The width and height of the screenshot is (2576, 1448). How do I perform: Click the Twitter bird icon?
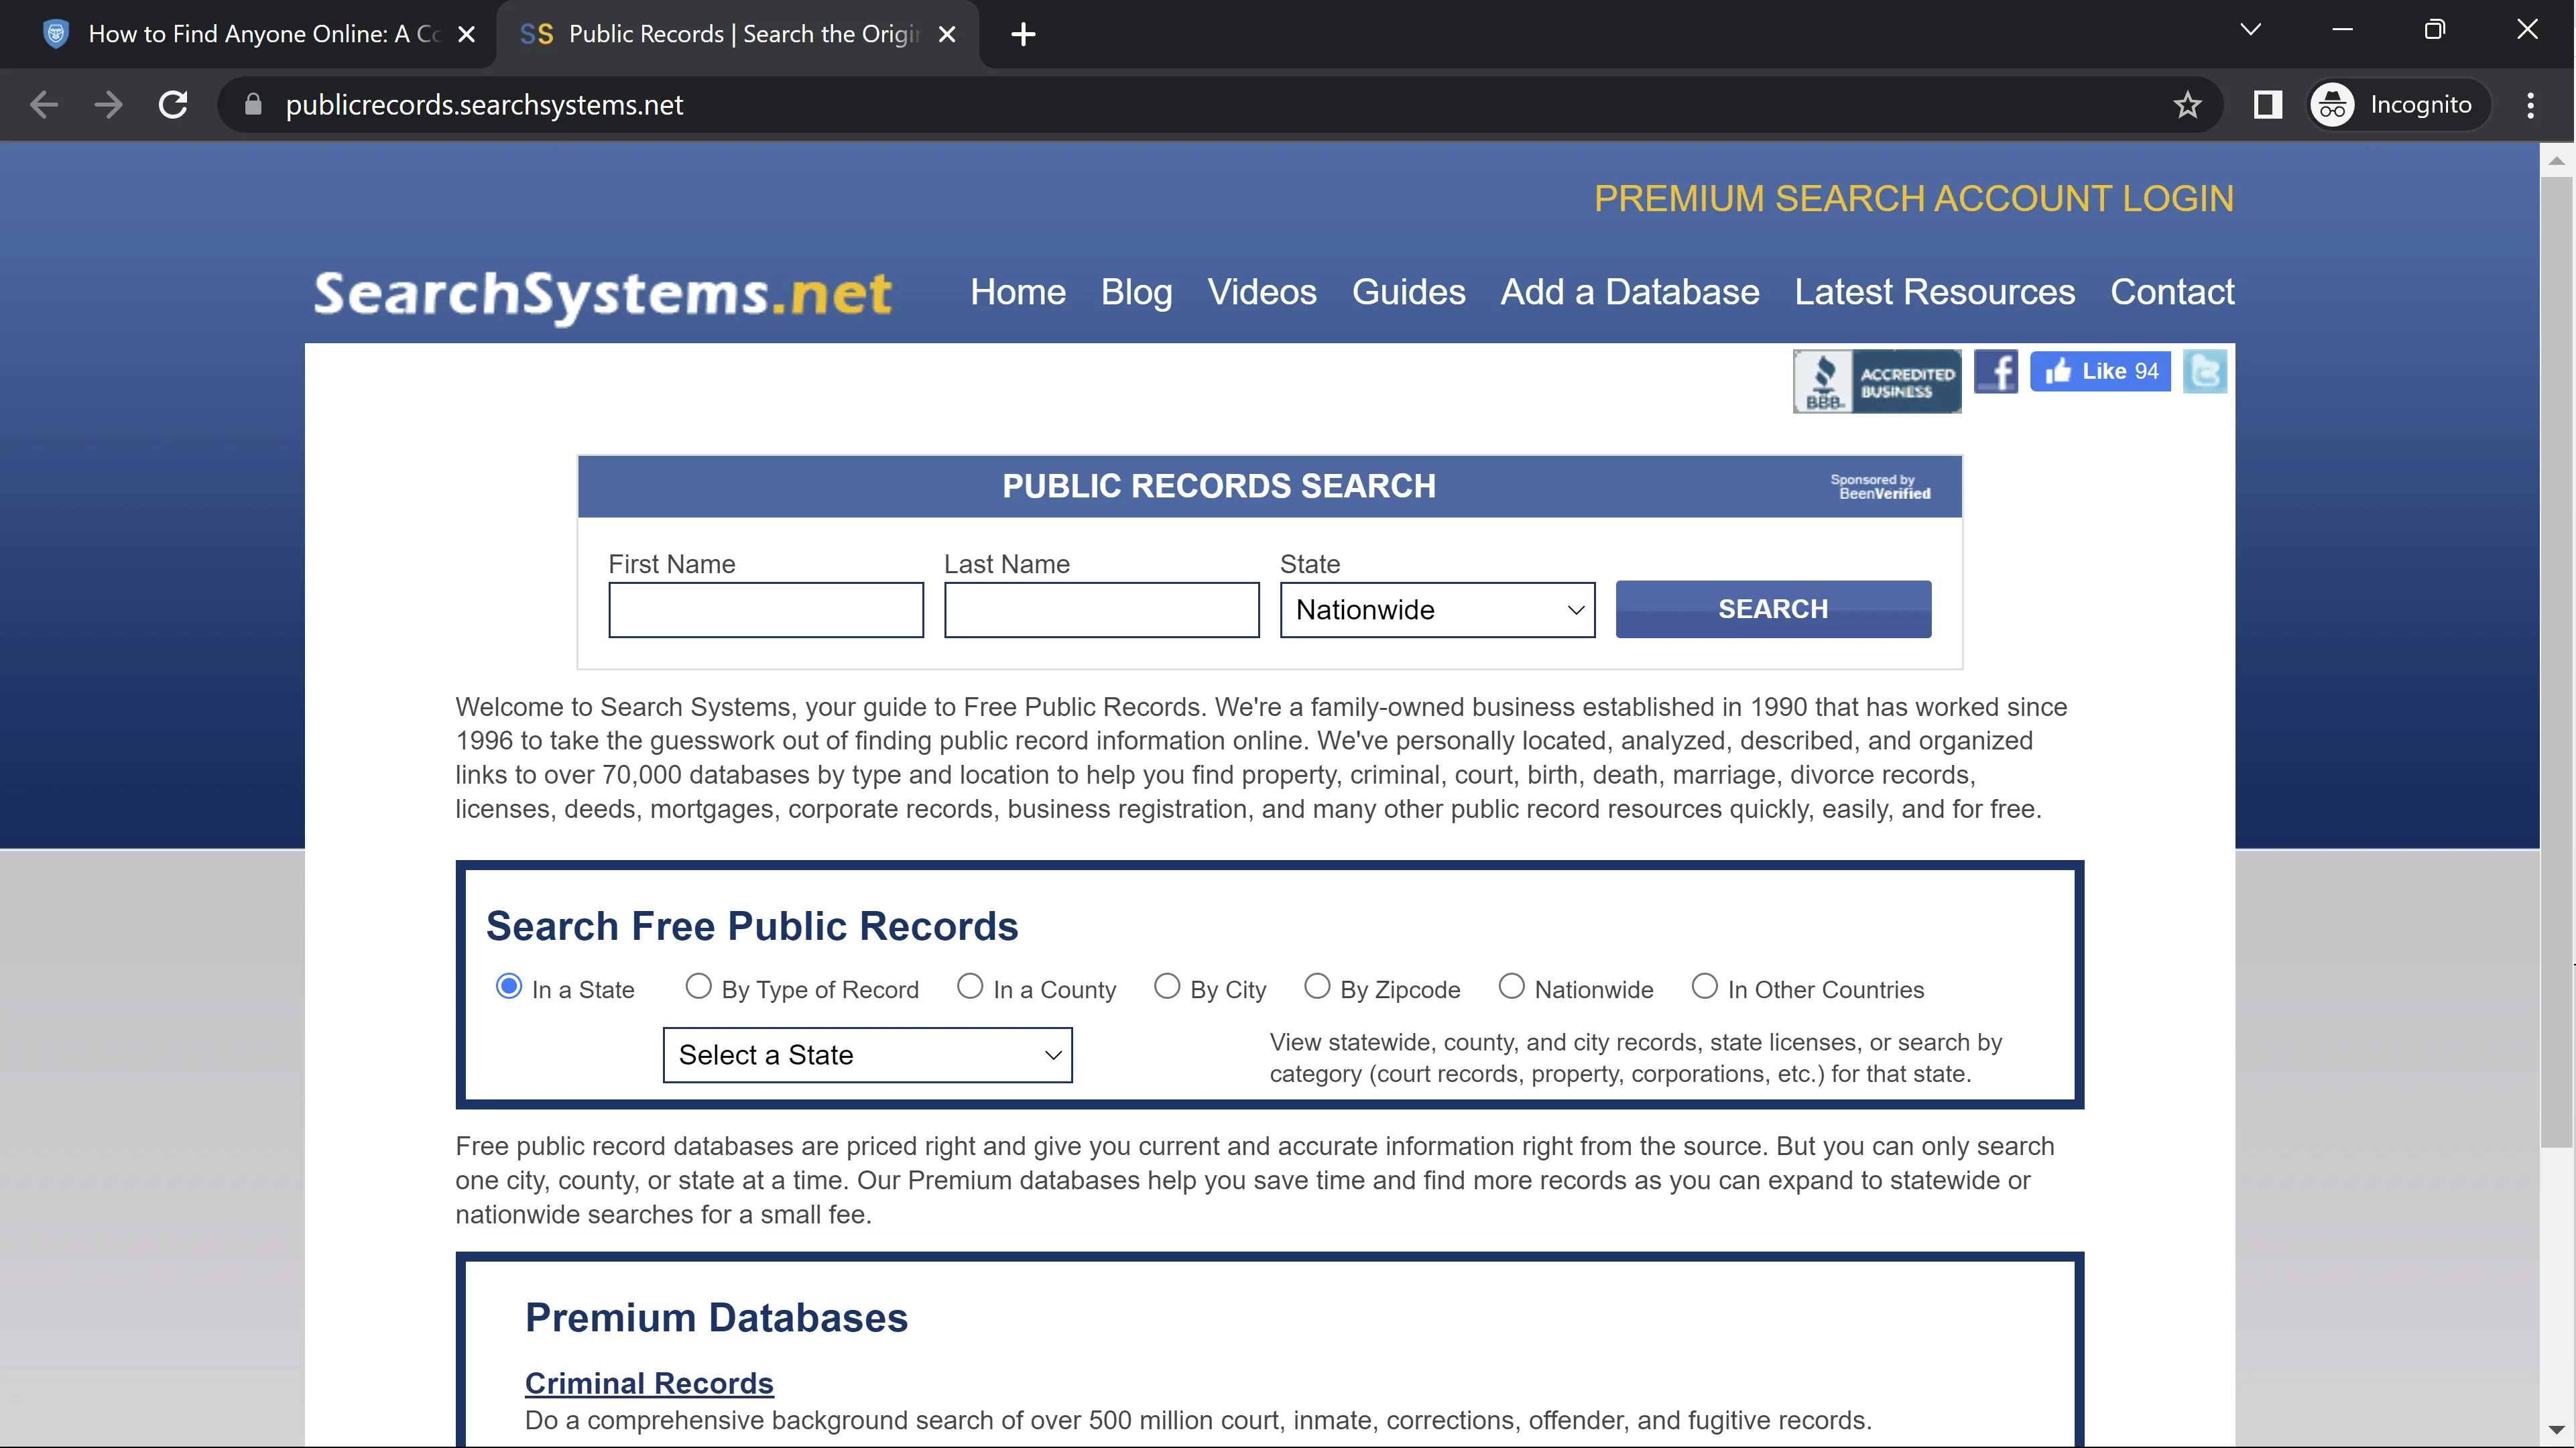click(2204, 372)
